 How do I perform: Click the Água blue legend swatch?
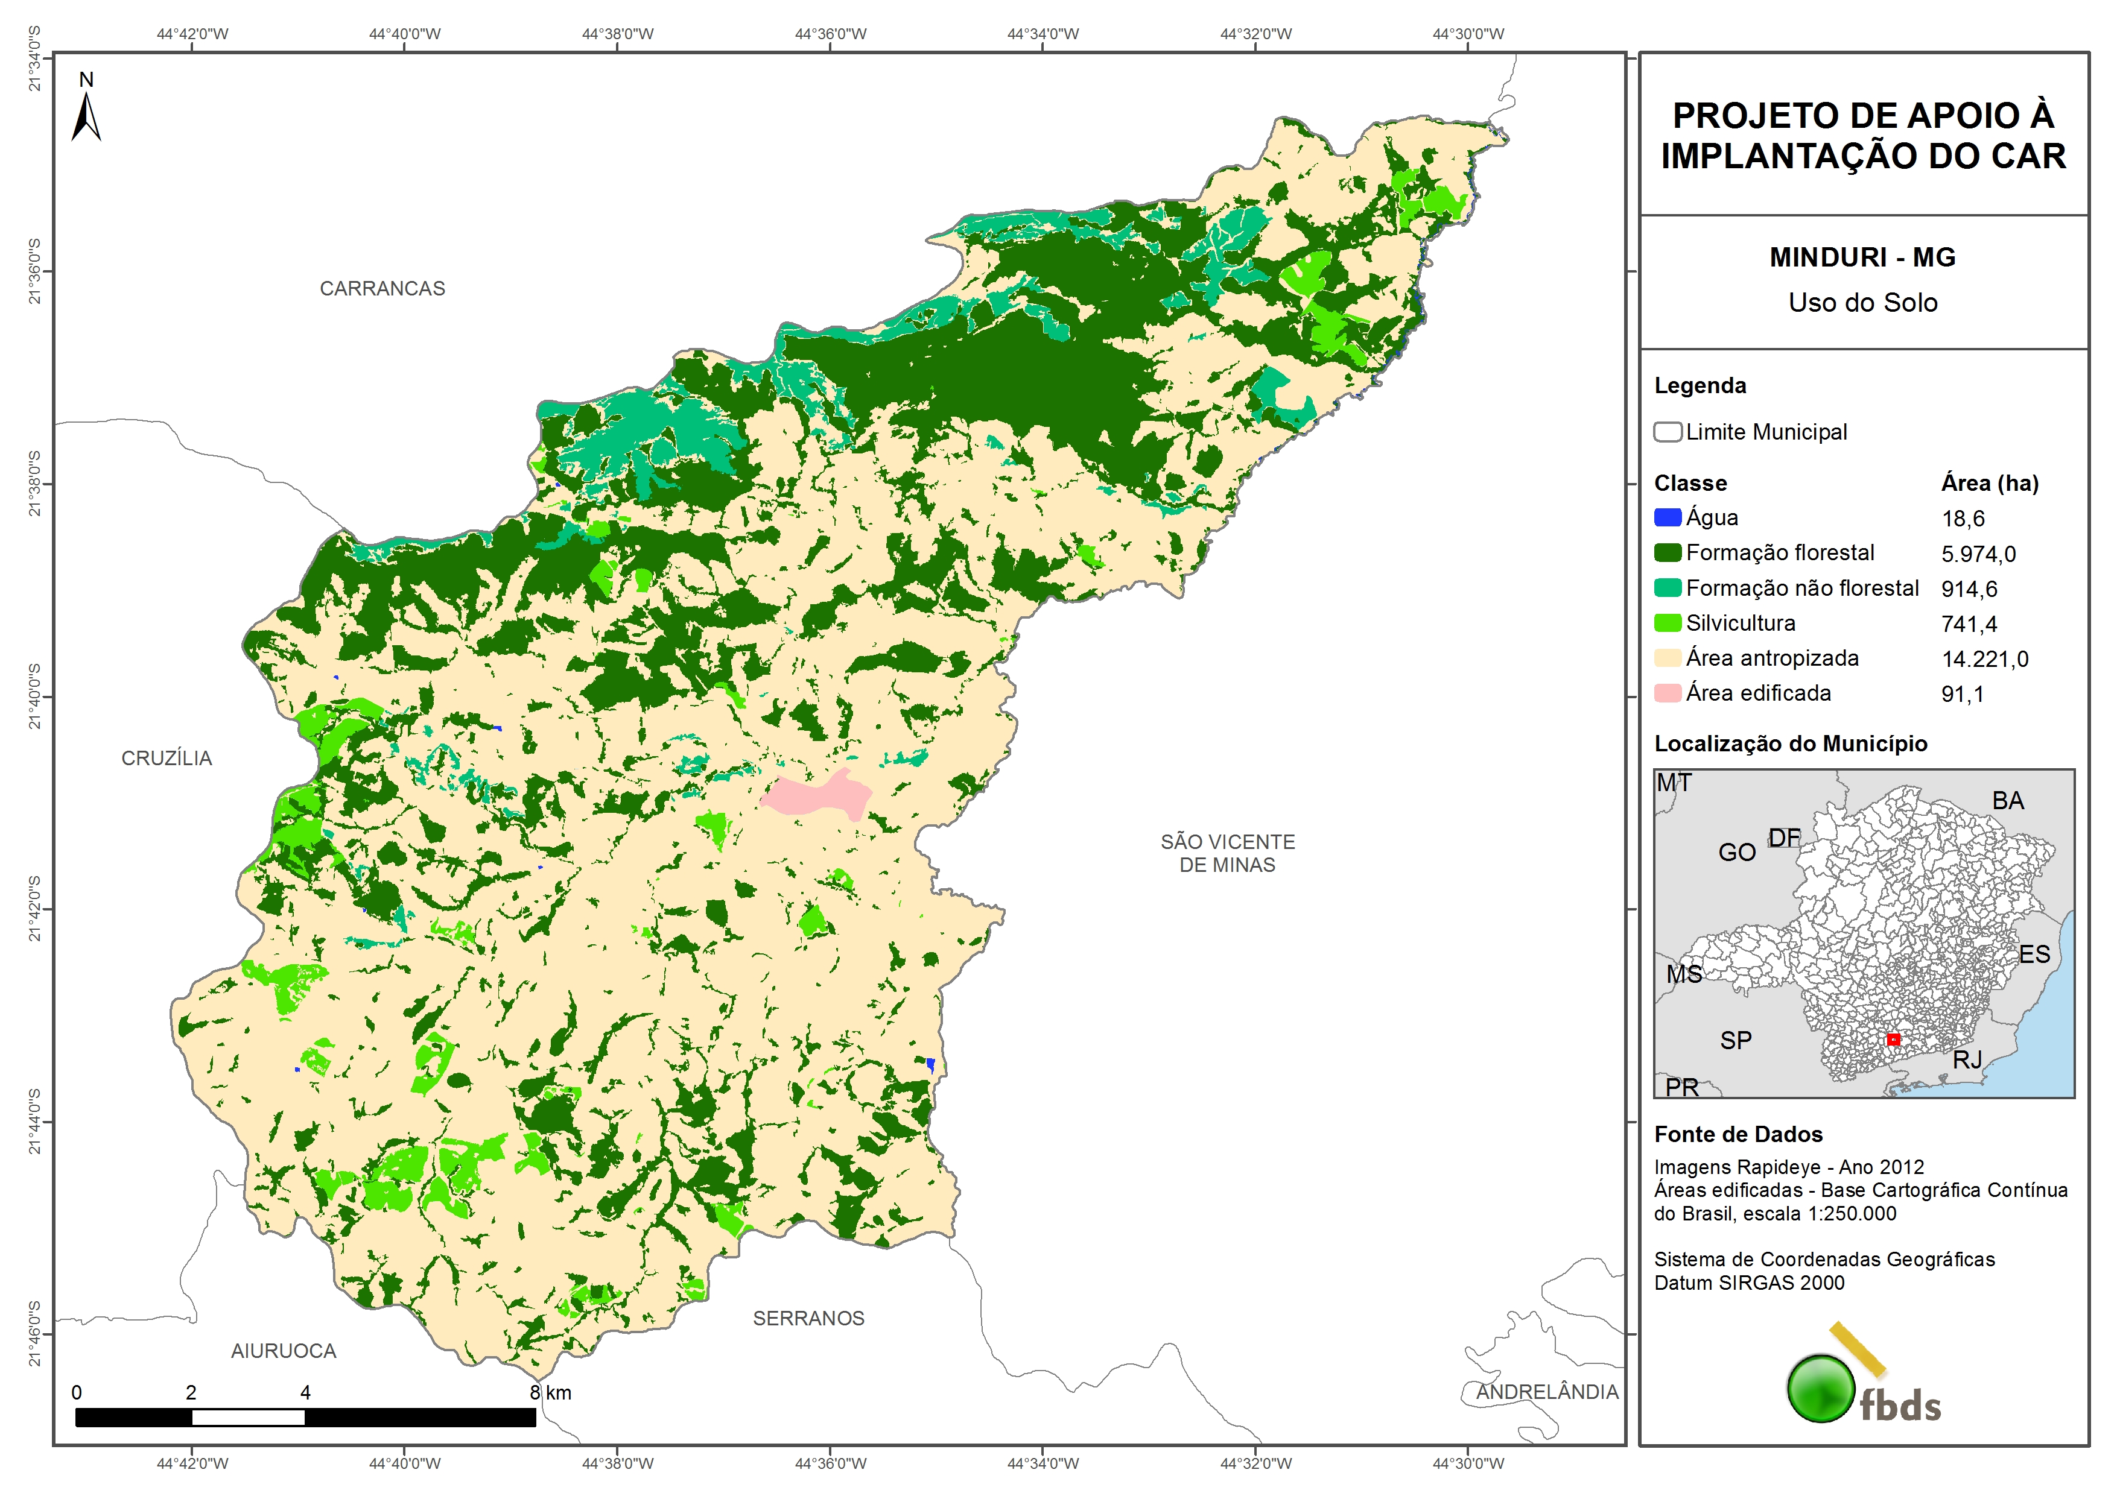(1667, 517)
